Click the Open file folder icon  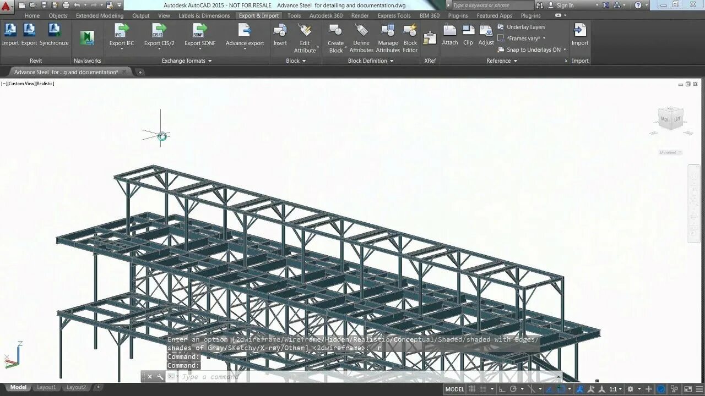pyautogui.click(x=33, y=5)
